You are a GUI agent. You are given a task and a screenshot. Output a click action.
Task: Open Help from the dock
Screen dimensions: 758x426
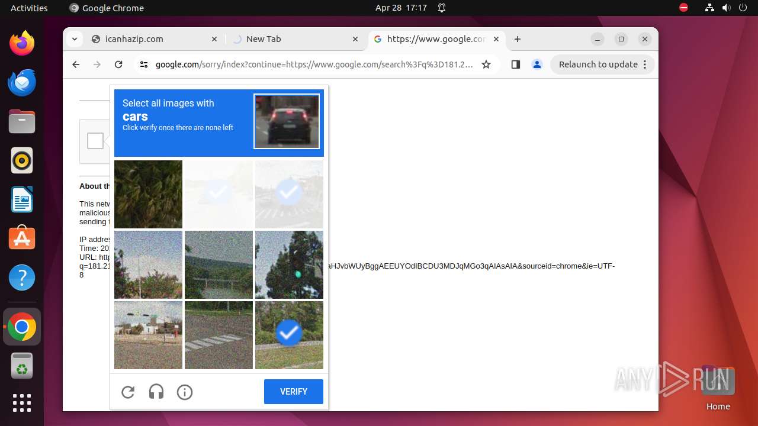click(x=22, y=277)
